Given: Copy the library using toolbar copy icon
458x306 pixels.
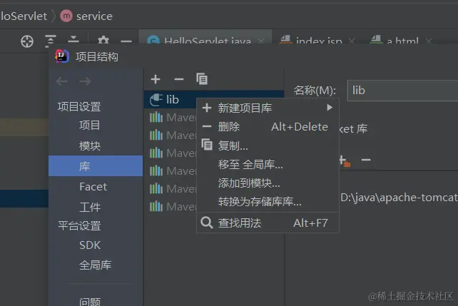Looking at the screenshot, I should click(202, 79).
